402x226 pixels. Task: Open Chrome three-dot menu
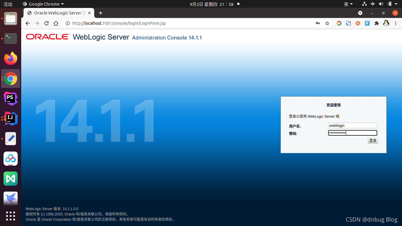[x=396, y=23]
